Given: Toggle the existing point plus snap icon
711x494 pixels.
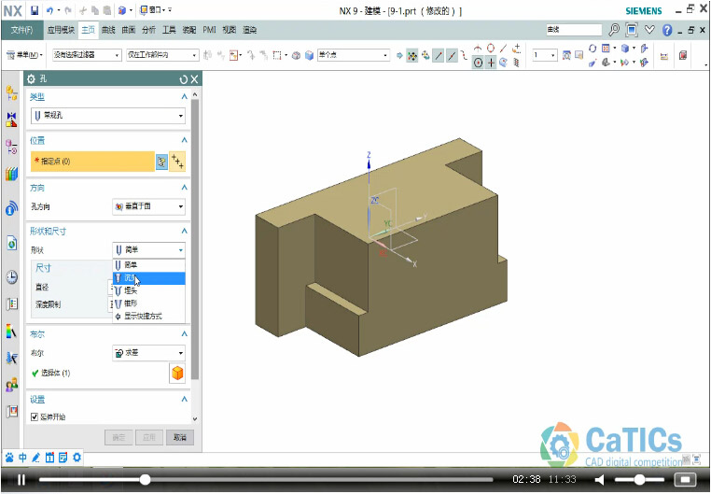Looking at the screenshot, I should click(x=491, y=63).
